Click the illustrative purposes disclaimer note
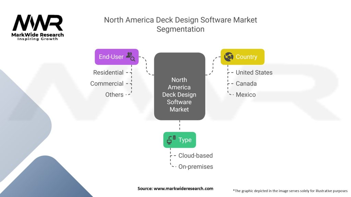This screenshot has width=351, height=197. pyautogui.click(x=290, y=191)
